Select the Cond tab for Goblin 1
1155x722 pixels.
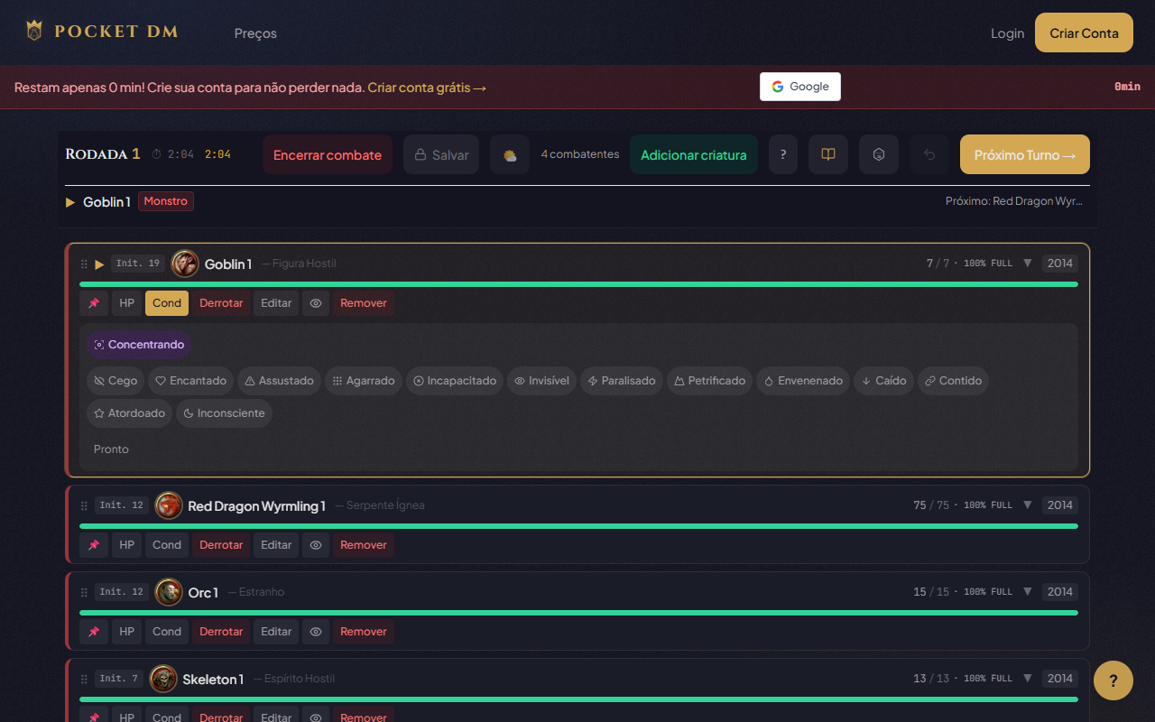[x=167, y=303]
